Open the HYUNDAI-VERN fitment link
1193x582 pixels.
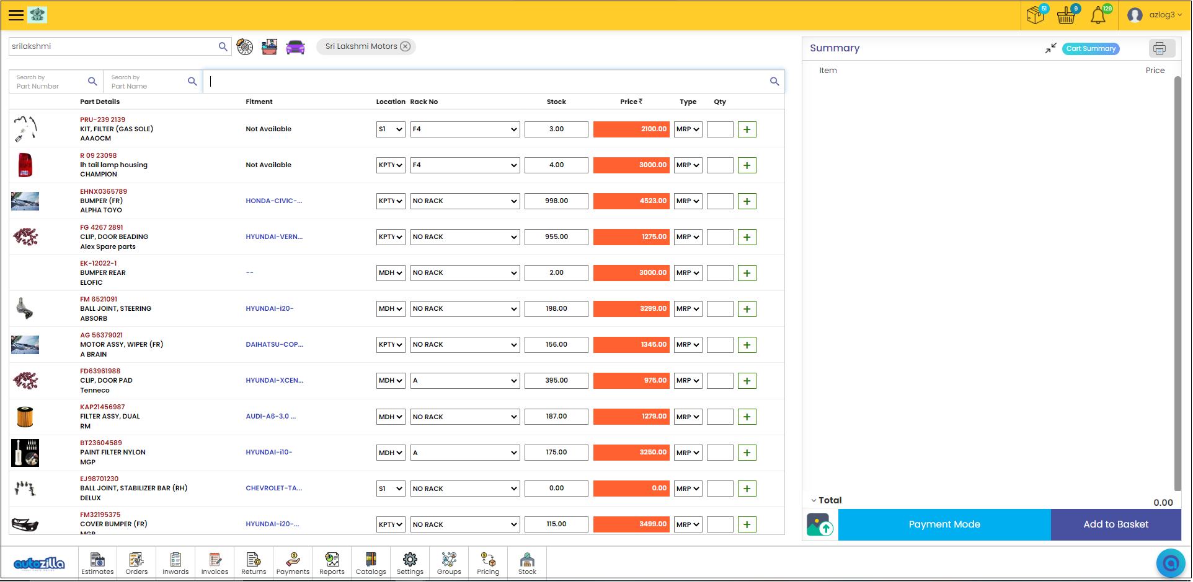(x=274, y=237)
